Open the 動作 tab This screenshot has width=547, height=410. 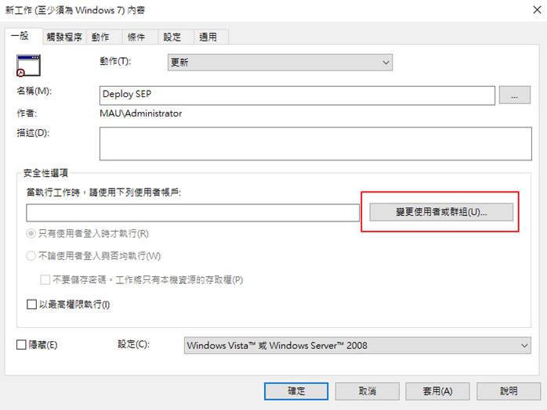(x=100, y=37)
